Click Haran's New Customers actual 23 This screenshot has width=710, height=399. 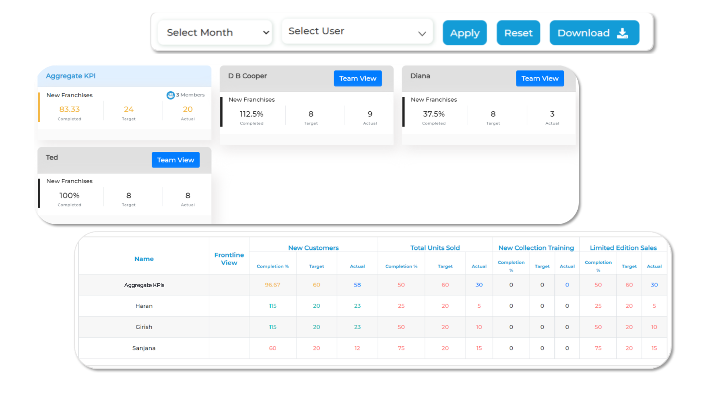pos(357,306)
